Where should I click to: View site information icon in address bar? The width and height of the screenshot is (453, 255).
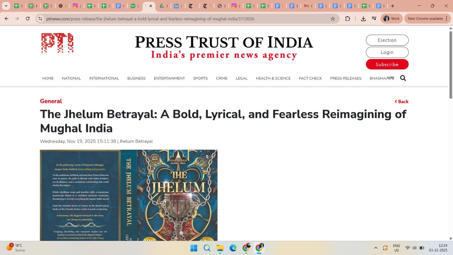point(40,19)
